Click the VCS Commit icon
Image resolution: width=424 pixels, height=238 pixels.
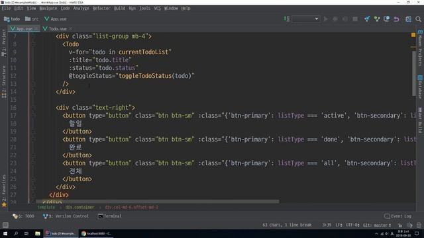(x=377, y=19)
